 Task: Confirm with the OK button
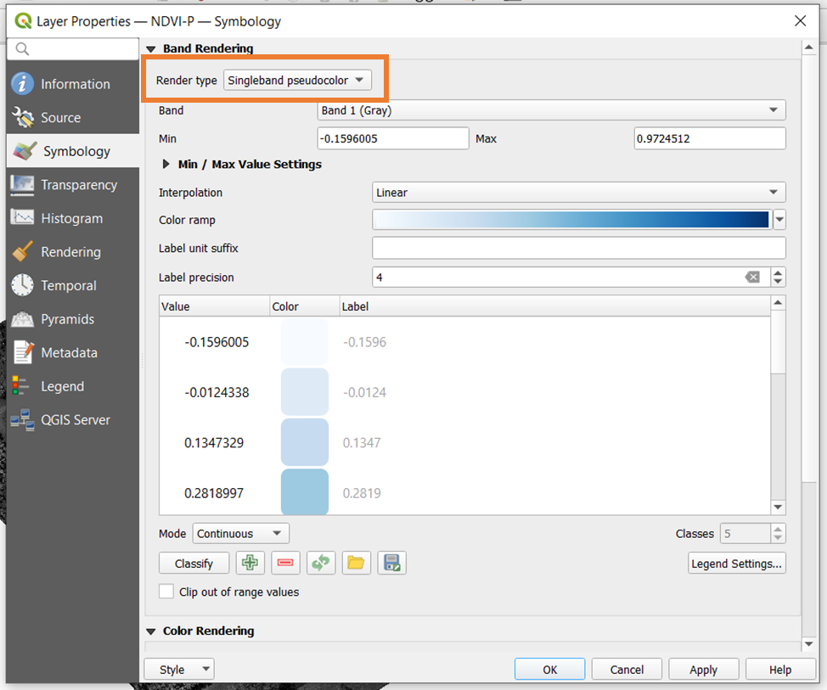pos(549,670)
